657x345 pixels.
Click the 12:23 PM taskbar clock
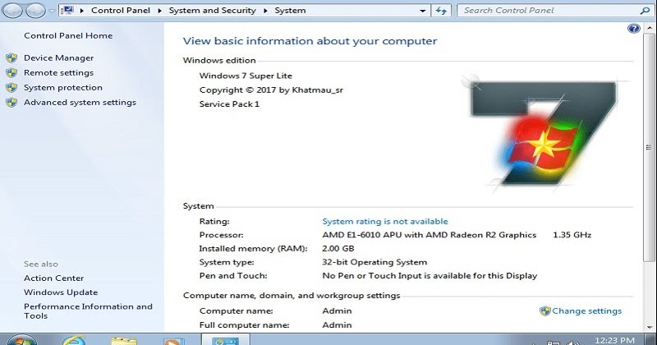(x=614, y=340)
